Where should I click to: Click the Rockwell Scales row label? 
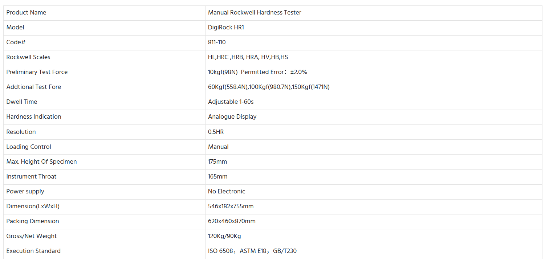point(28,57)
